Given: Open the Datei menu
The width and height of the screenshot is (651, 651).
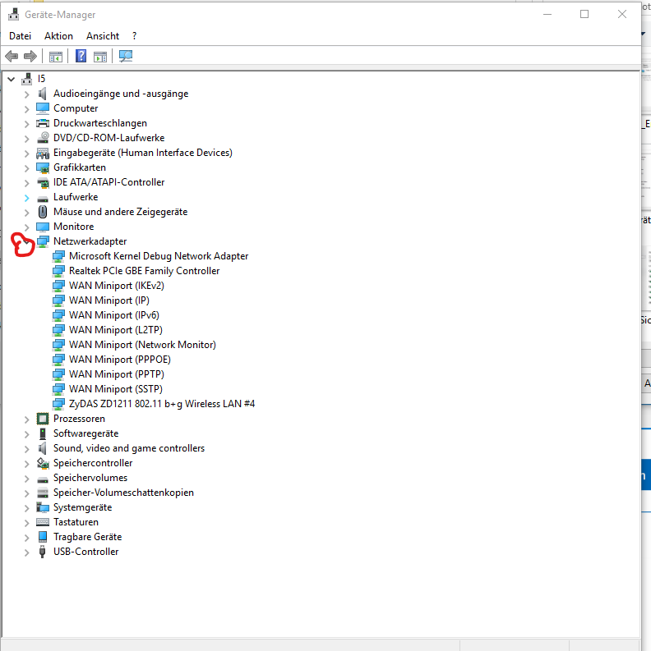Looking at the screenshot, I should point(20,36).
